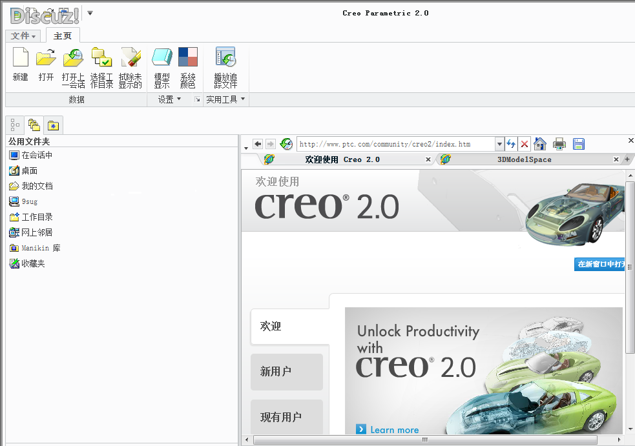
Task: Select the 9sug computer entry
Action: 23,201
